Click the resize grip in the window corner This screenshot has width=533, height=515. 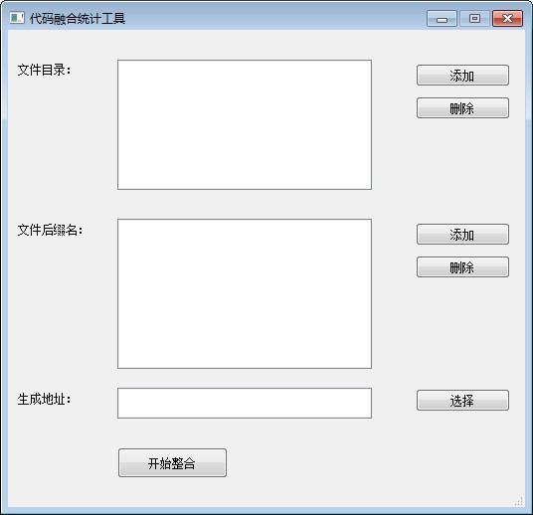[519, 501]
